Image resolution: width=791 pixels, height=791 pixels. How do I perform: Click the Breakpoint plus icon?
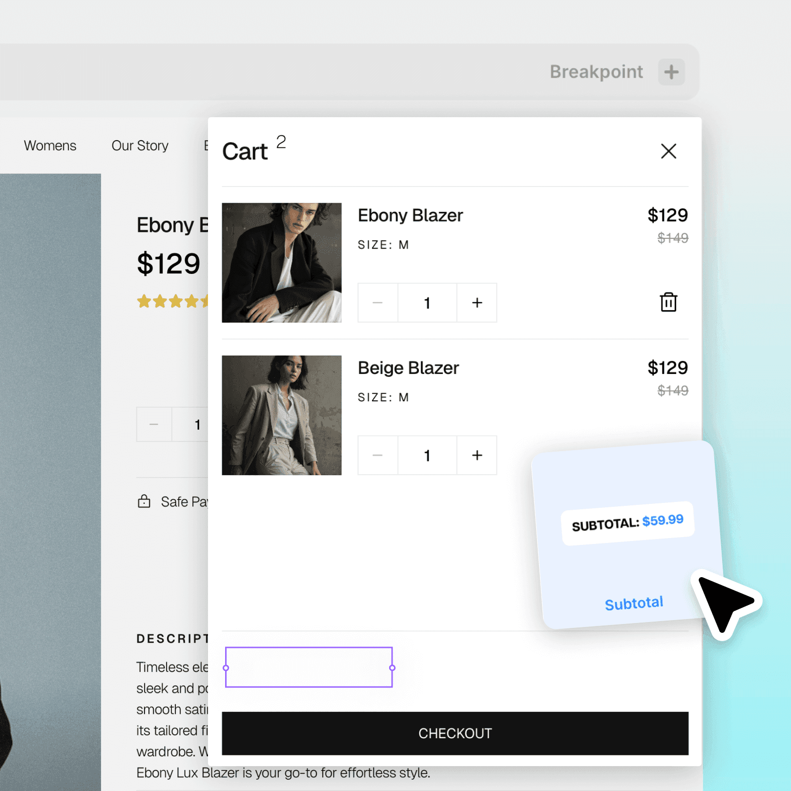click(x=671, y=72)
